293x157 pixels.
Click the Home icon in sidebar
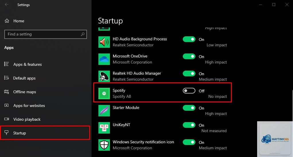(7, 21)
